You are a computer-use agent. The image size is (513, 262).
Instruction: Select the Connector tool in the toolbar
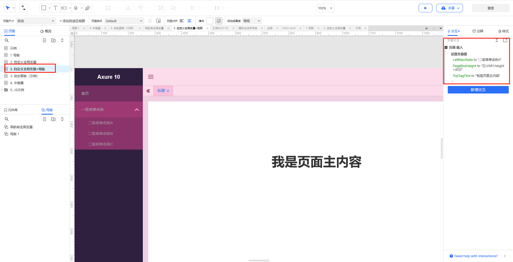24,8
